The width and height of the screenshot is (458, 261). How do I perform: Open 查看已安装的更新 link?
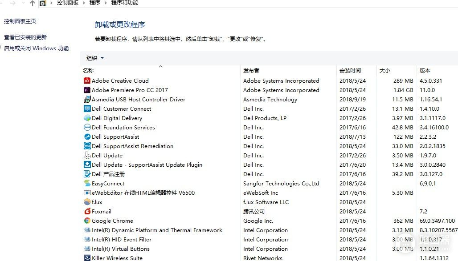click(25, 37)
